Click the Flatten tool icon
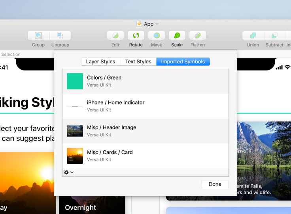Screen dimensions: 291x214 pyautogui.click(x=198, y=36)
